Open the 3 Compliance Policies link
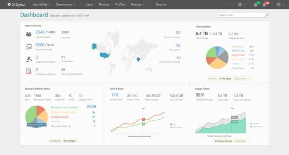The image size is (289, 155). (37, 70)
